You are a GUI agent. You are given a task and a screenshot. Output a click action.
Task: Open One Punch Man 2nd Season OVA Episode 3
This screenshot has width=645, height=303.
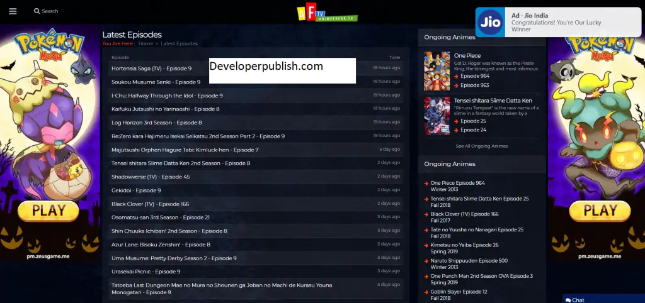point(482,280)
